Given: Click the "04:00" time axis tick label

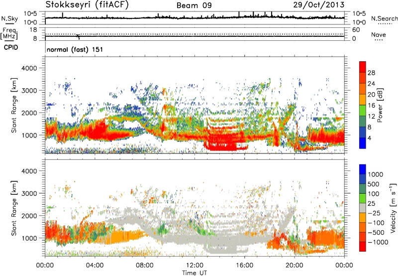Looking at the screenshot, I should [95, 266].
